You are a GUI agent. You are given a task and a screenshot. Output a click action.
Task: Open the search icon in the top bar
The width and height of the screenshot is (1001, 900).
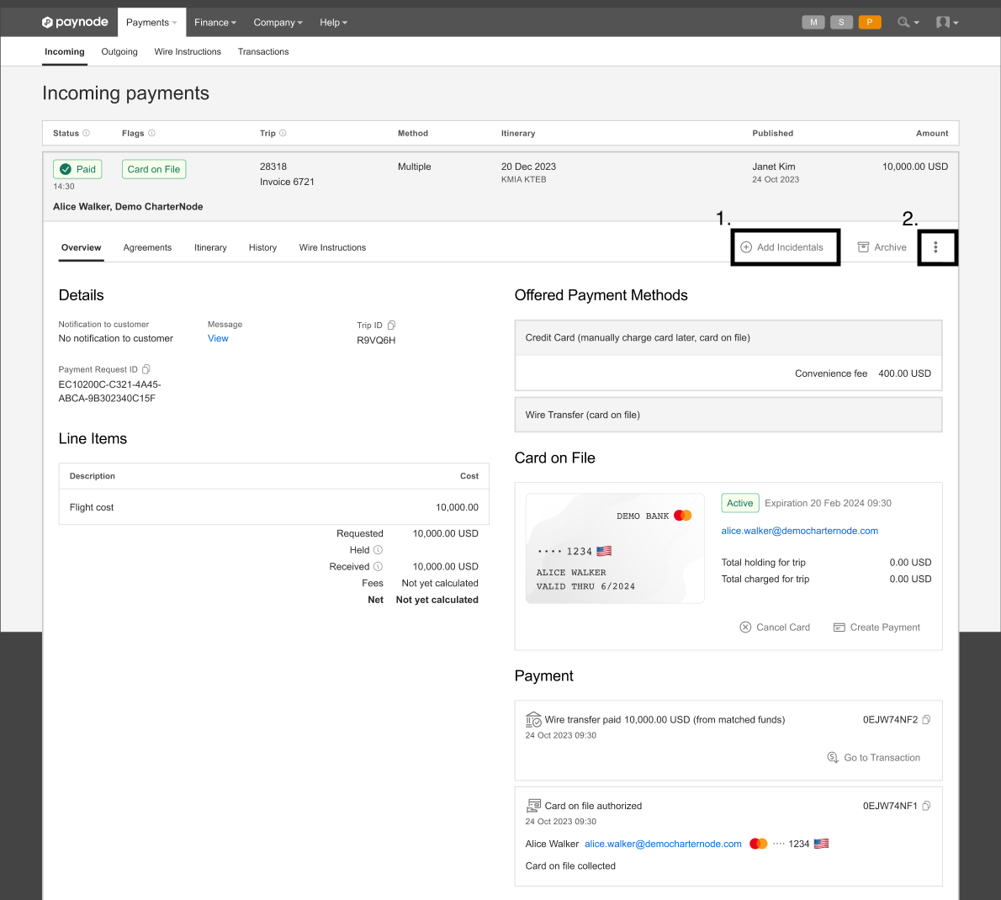908,23
